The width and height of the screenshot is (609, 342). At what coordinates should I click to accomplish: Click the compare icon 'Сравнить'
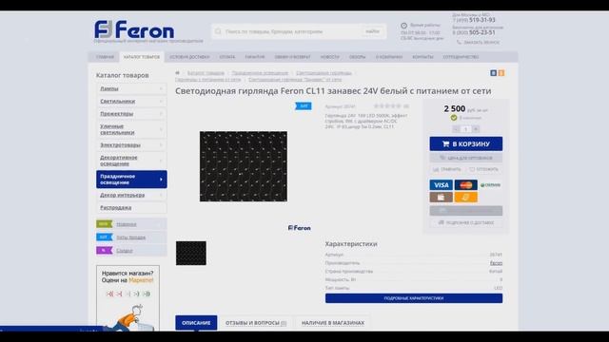[x=436, y=169]
